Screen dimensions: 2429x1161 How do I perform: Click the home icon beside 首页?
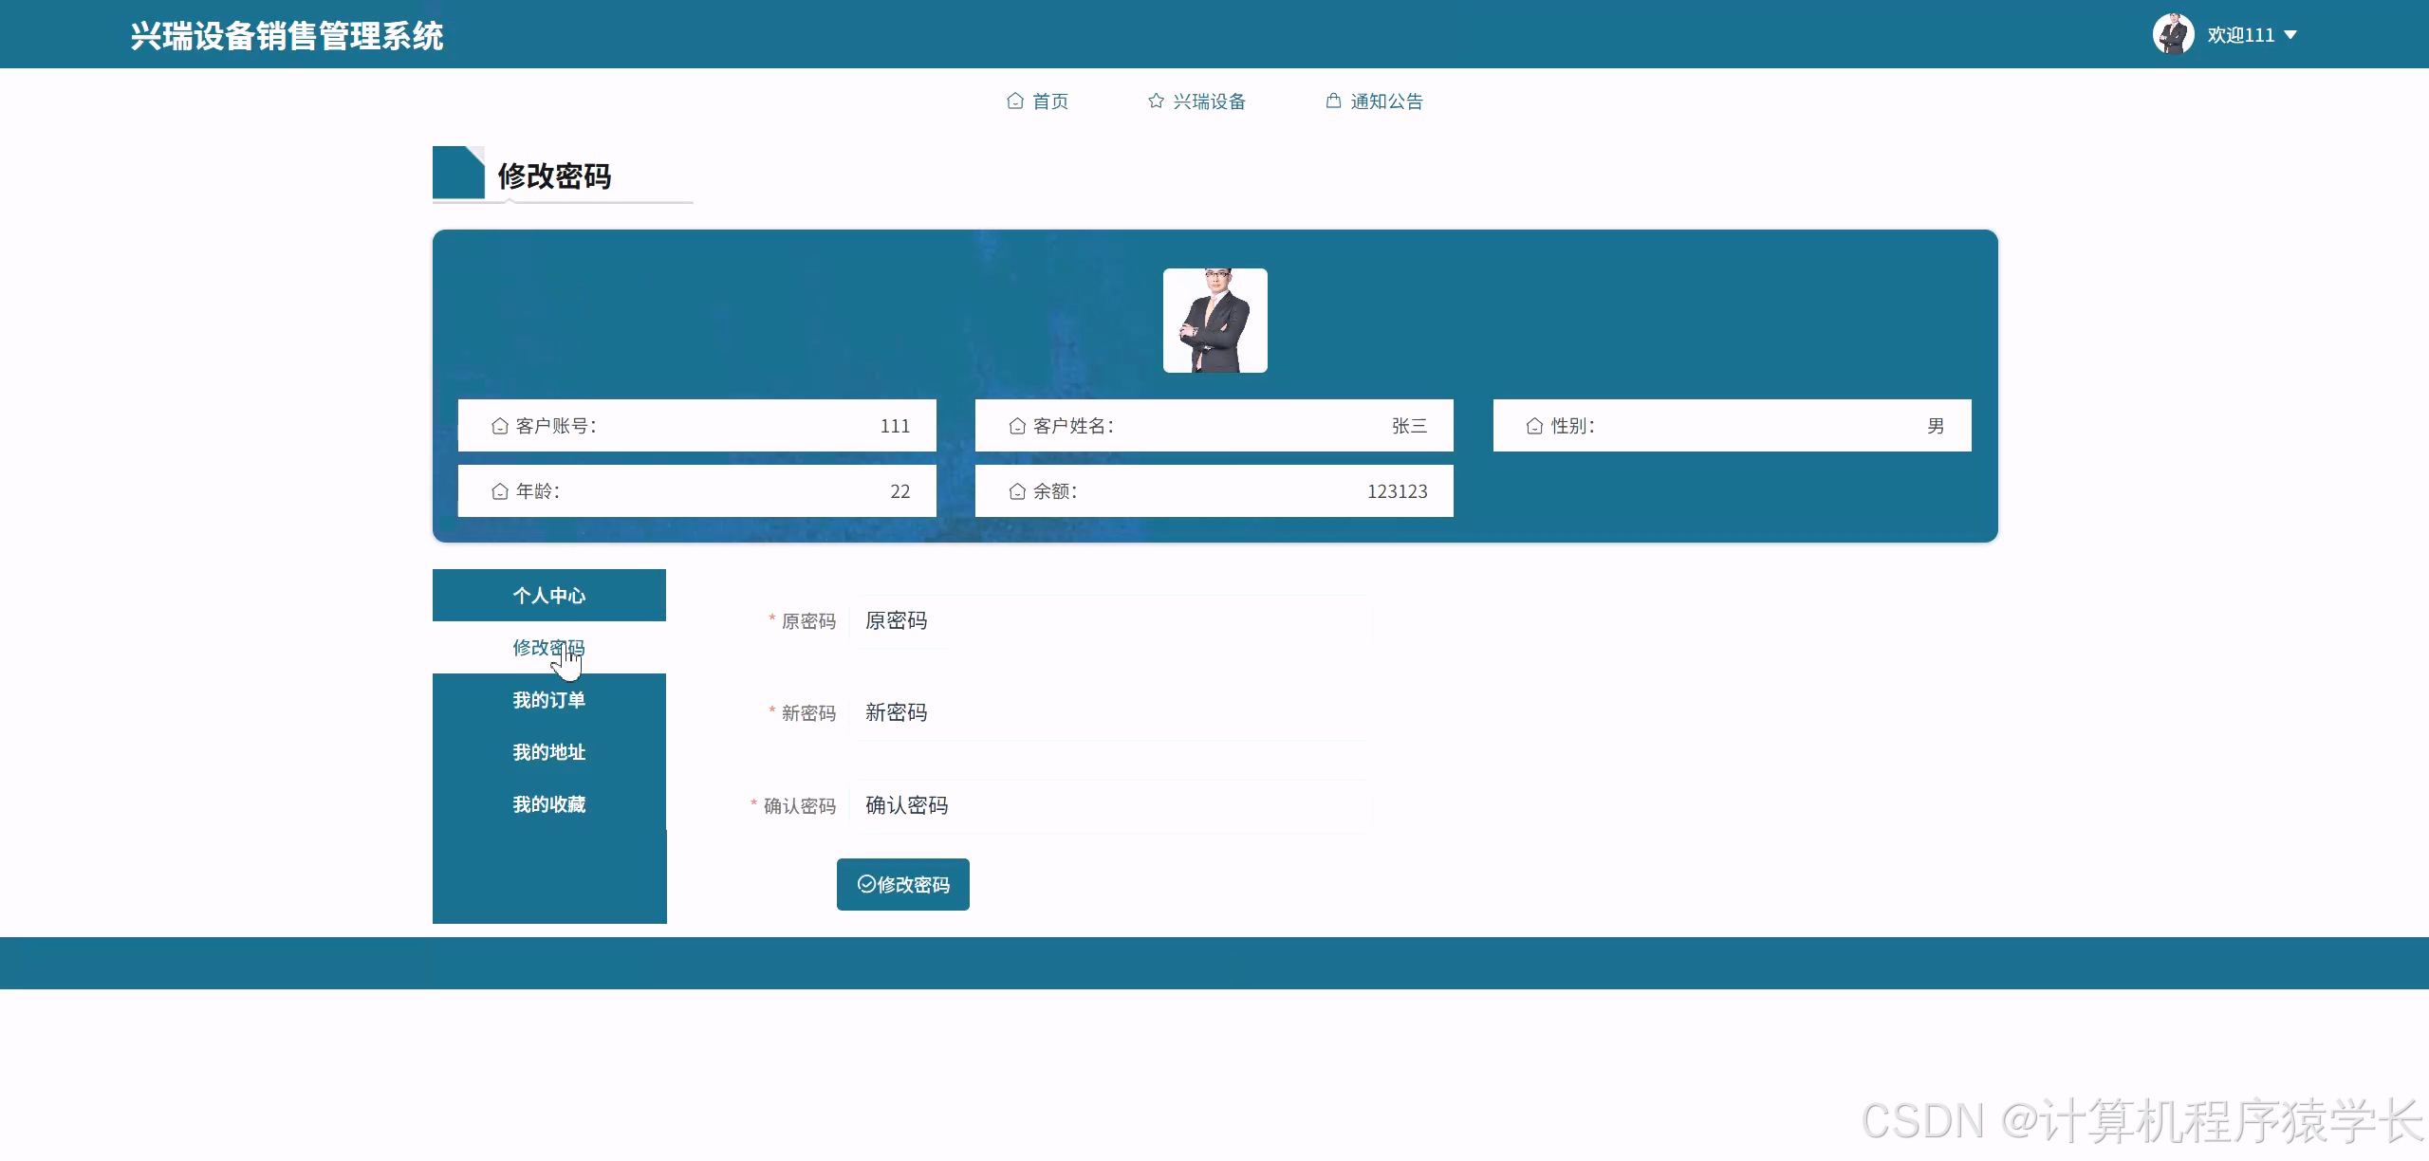pos(1014,101)
